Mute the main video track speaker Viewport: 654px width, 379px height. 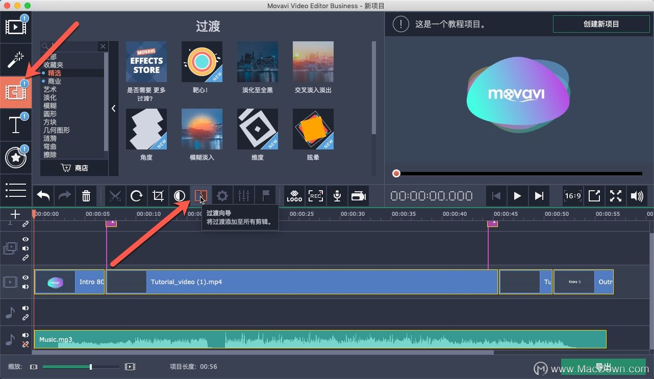pyautogui.click(x=26, y=287)
